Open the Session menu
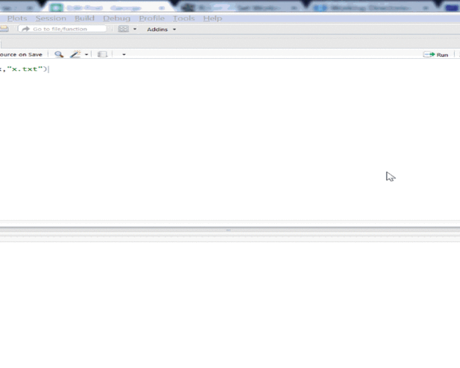Screen dimensions: 460x368 [x=51, y=18]
